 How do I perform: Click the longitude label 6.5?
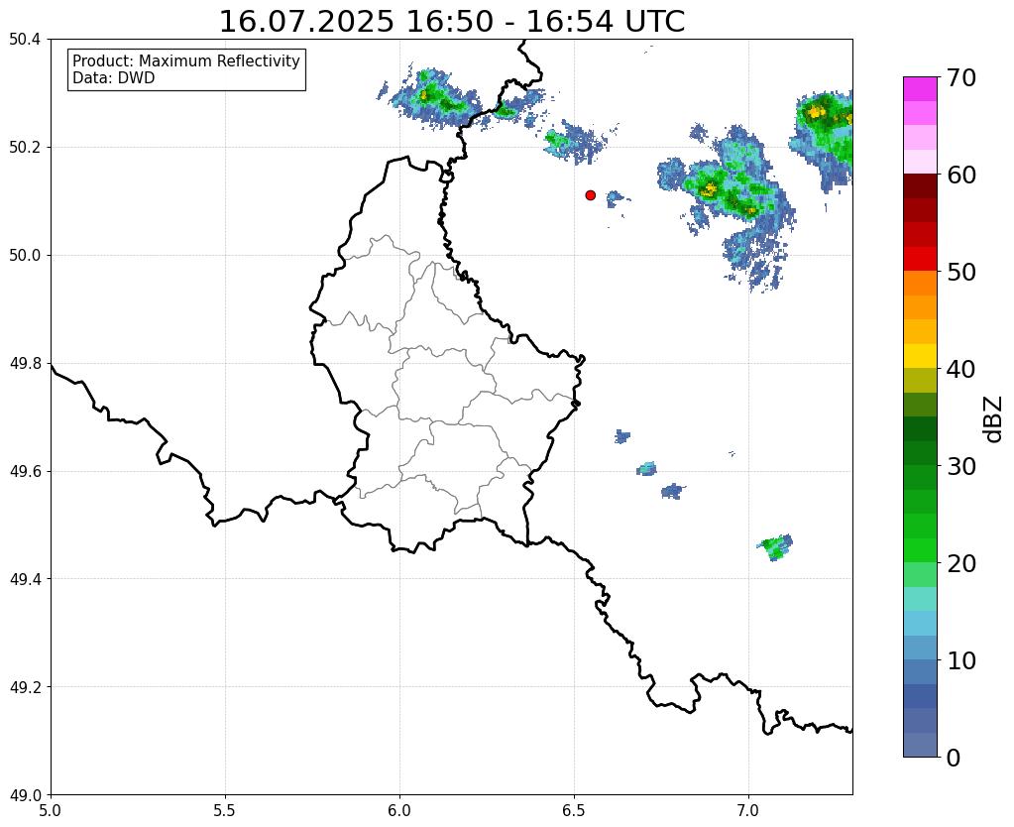574,810
